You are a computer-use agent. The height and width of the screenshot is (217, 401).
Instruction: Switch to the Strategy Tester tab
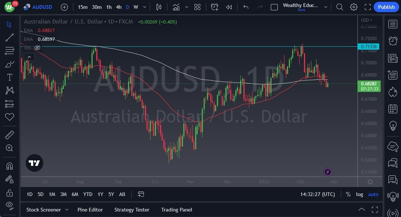[x=132, y=210]
